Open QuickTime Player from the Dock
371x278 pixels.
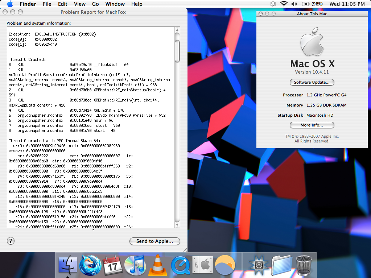pos(180,265)
